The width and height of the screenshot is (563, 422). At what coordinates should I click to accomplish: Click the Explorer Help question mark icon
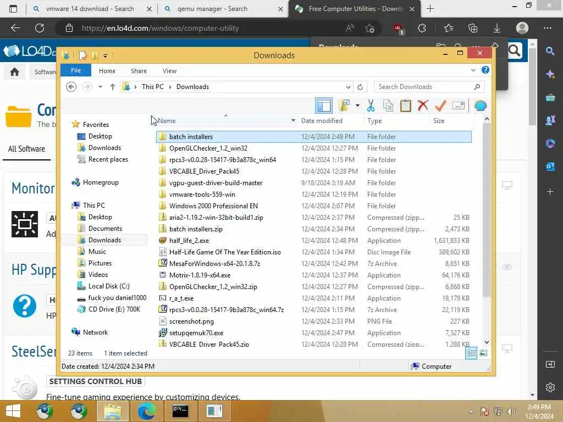(485, 70)
